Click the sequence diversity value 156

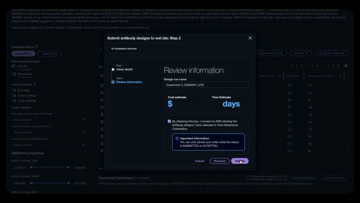point(310,107)
